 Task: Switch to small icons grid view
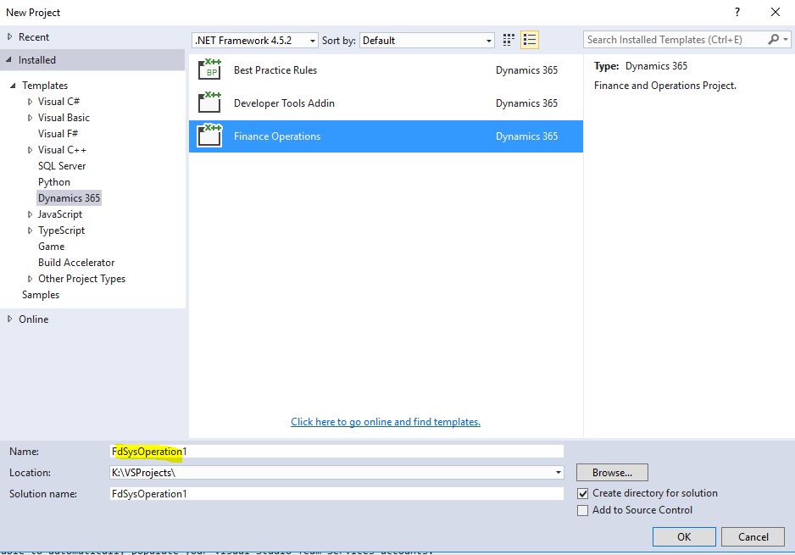(x=509, y=40)
